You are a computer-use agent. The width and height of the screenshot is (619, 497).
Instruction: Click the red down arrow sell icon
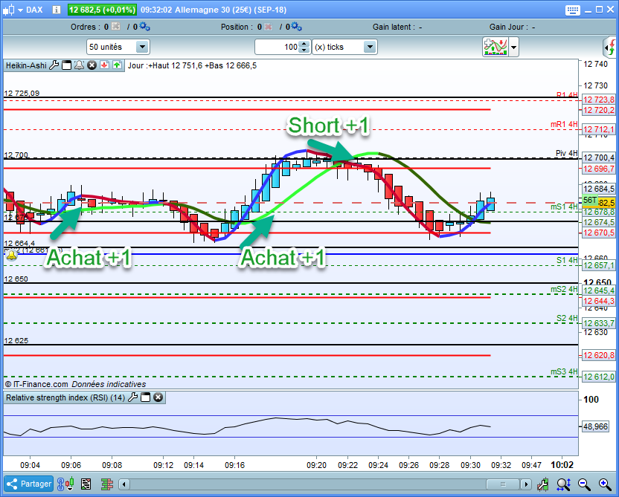(x=104, y=65)
